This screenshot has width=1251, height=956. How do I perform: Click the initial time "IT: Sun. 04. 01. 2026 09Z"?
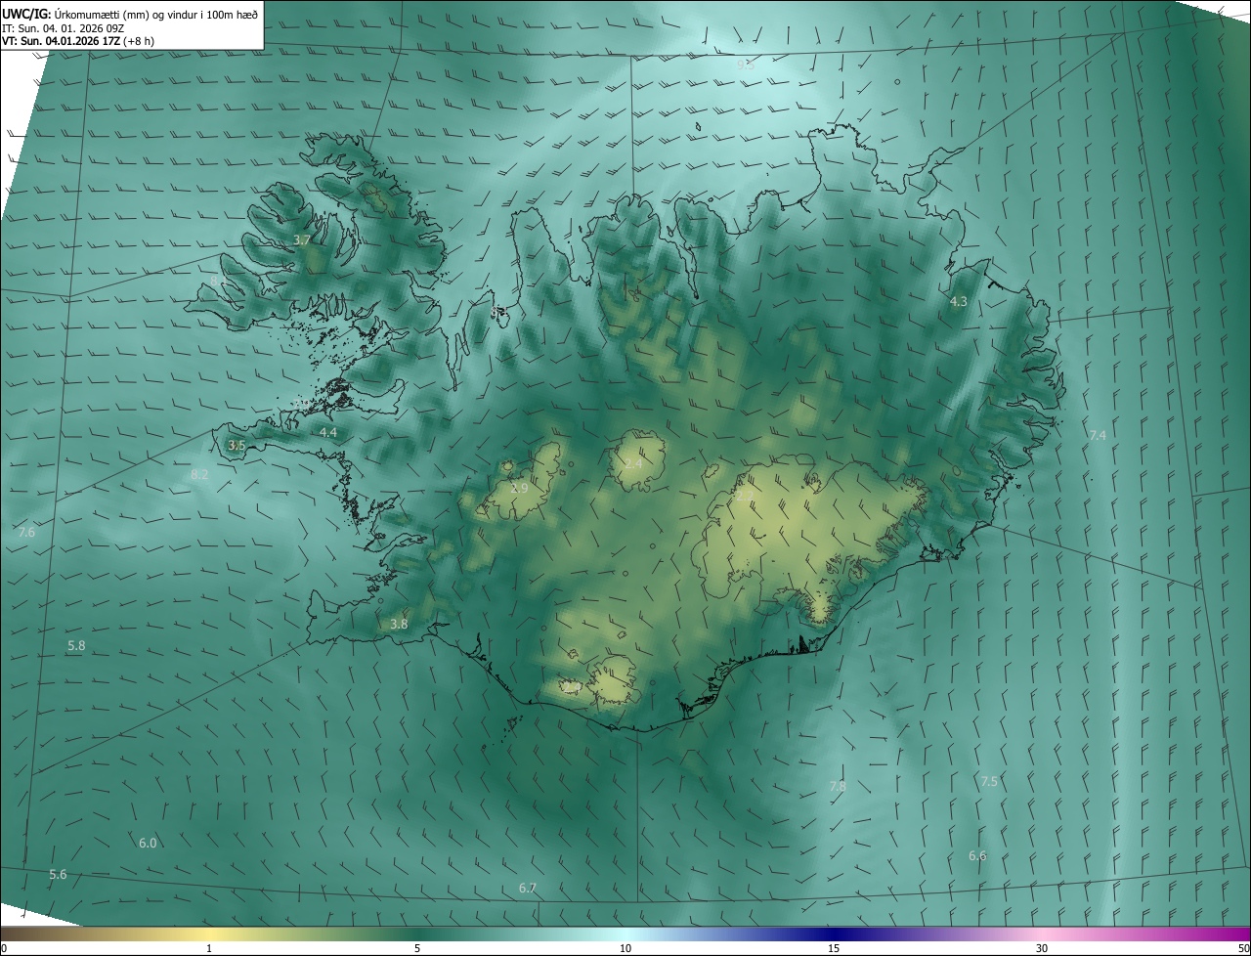[64, 28]
